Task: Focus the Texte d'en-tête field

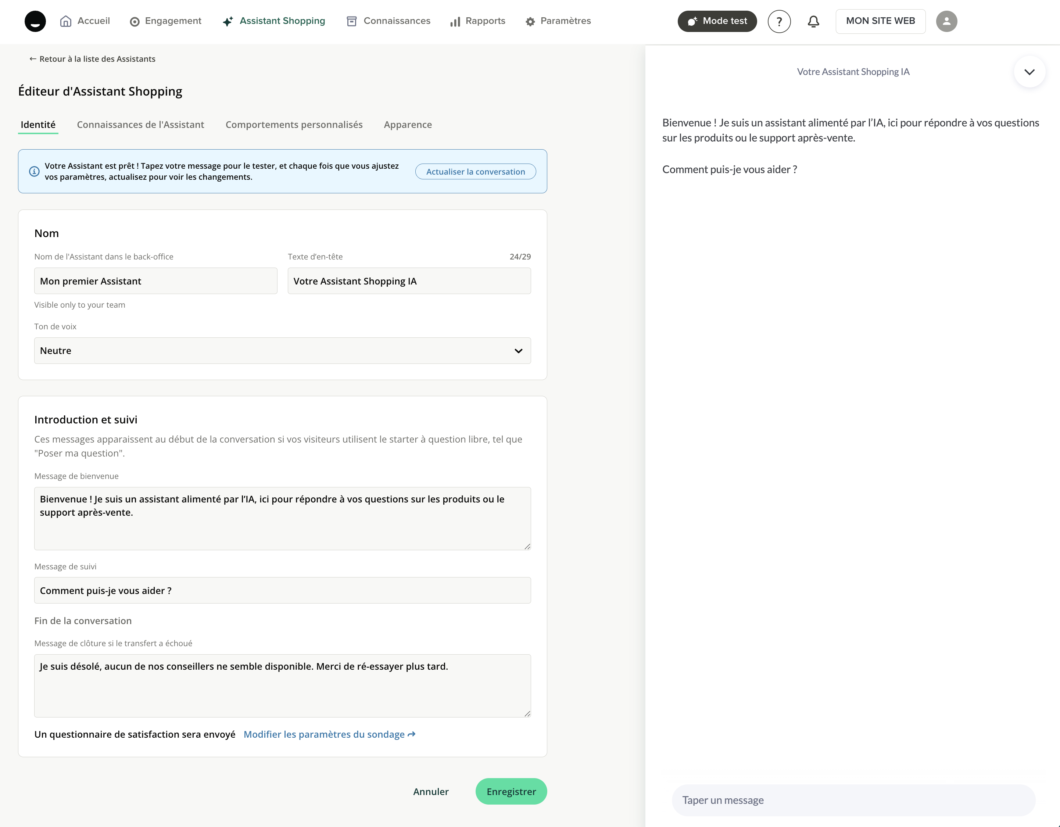Action: point(409,281)
